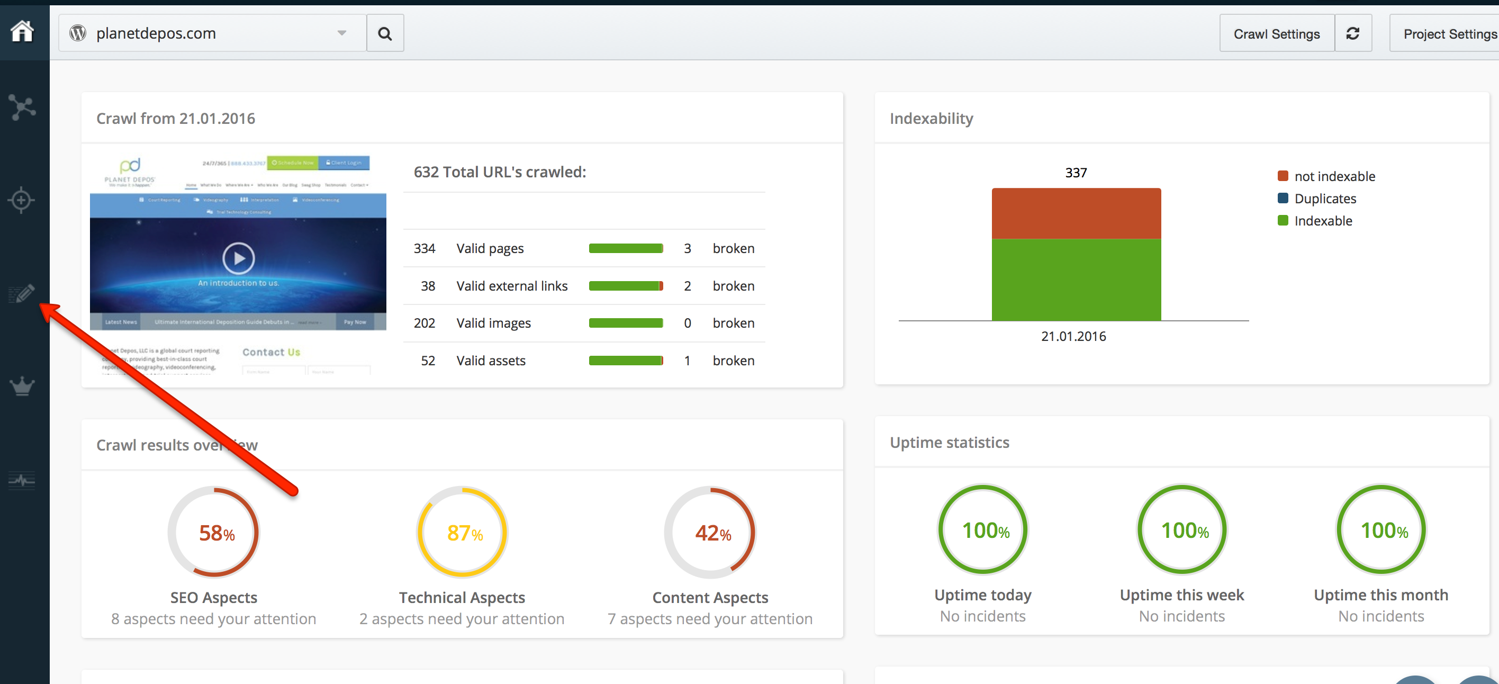Open the 42% Content Aspects gauge
The image size is (1499, 684).
coord(710,532)
